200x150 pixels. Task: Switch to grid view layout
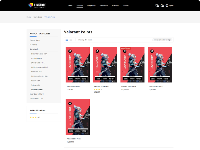(67, 40)
